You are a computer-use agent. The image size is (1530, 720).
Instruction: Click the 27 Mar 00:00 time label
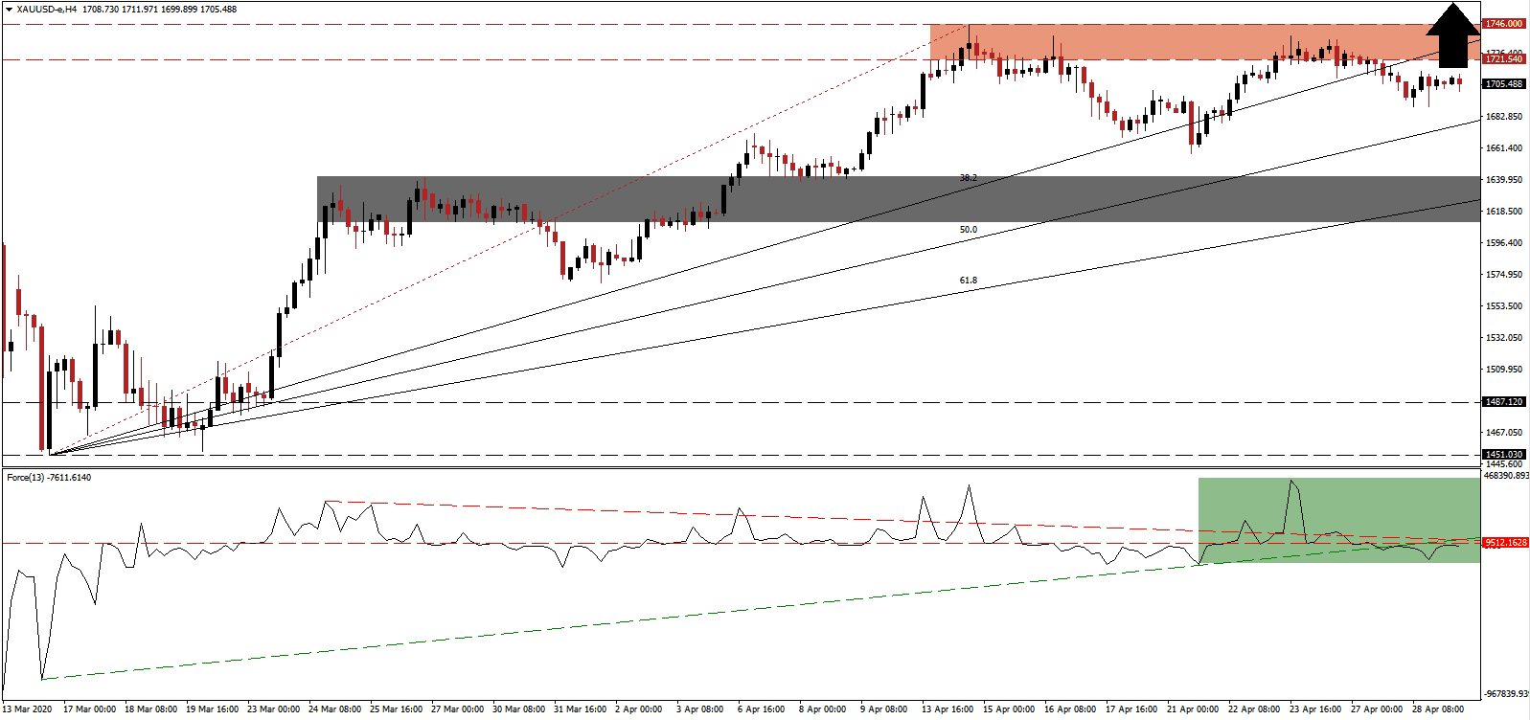458,709
